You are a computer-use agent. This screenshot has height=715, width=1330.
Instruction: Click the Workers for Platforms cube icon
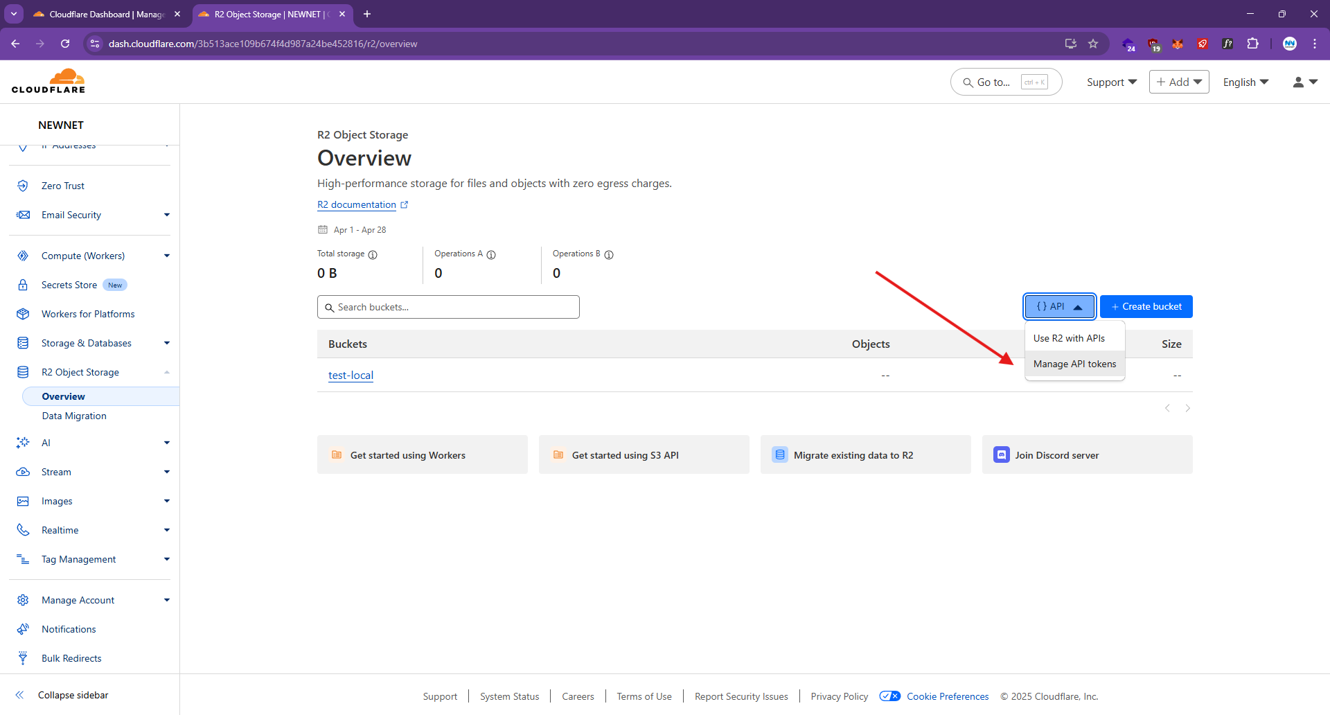[23, 314]
